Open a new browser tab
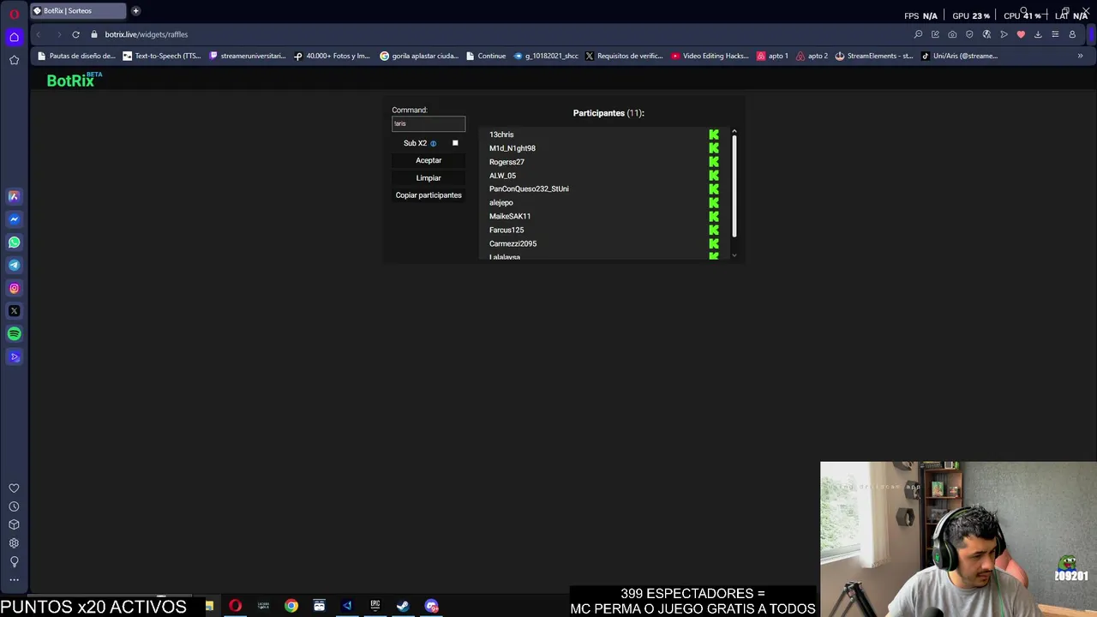The image size is (1097, 617). tap(135, 11)
